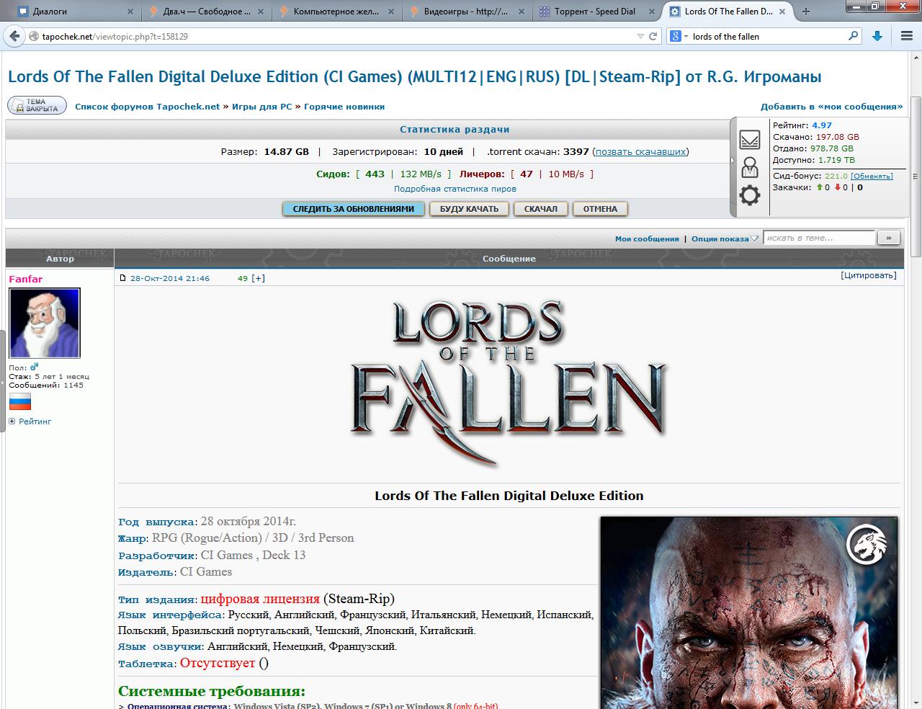This screenshot has height=709, width=922.
Task: Click the Russian flag icon under author
Action: click(20, 401)
